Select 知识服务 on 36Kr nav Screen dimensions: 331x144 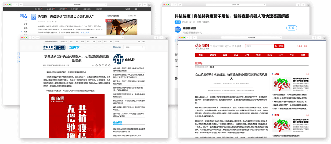(99, 9)
